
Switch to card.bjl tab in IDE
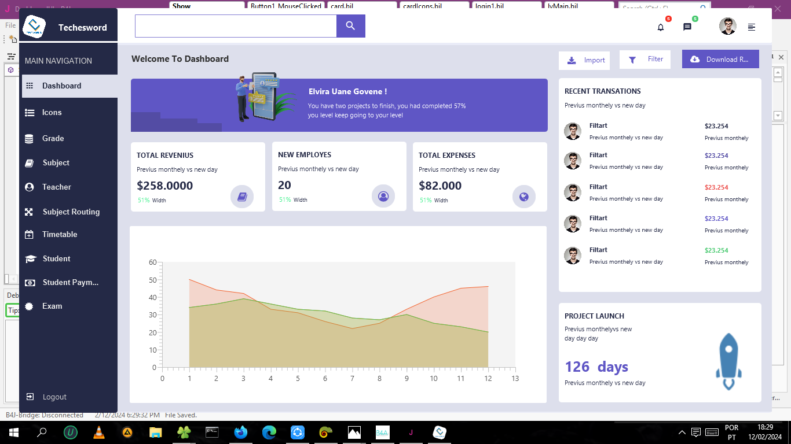point(362,6)
